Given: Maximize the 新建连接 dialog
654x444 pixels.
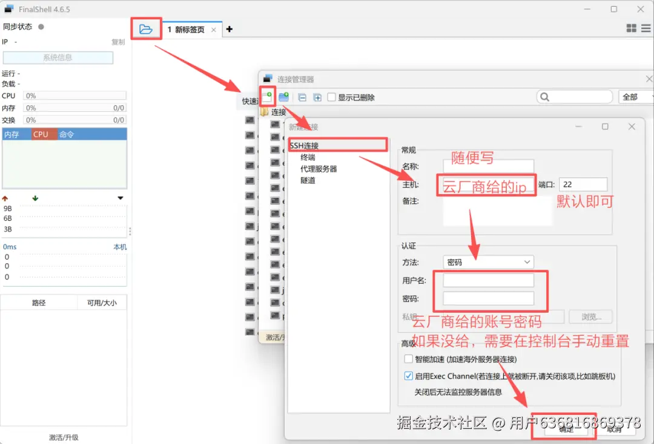Looking at the screenshot, I should [605, 126].
